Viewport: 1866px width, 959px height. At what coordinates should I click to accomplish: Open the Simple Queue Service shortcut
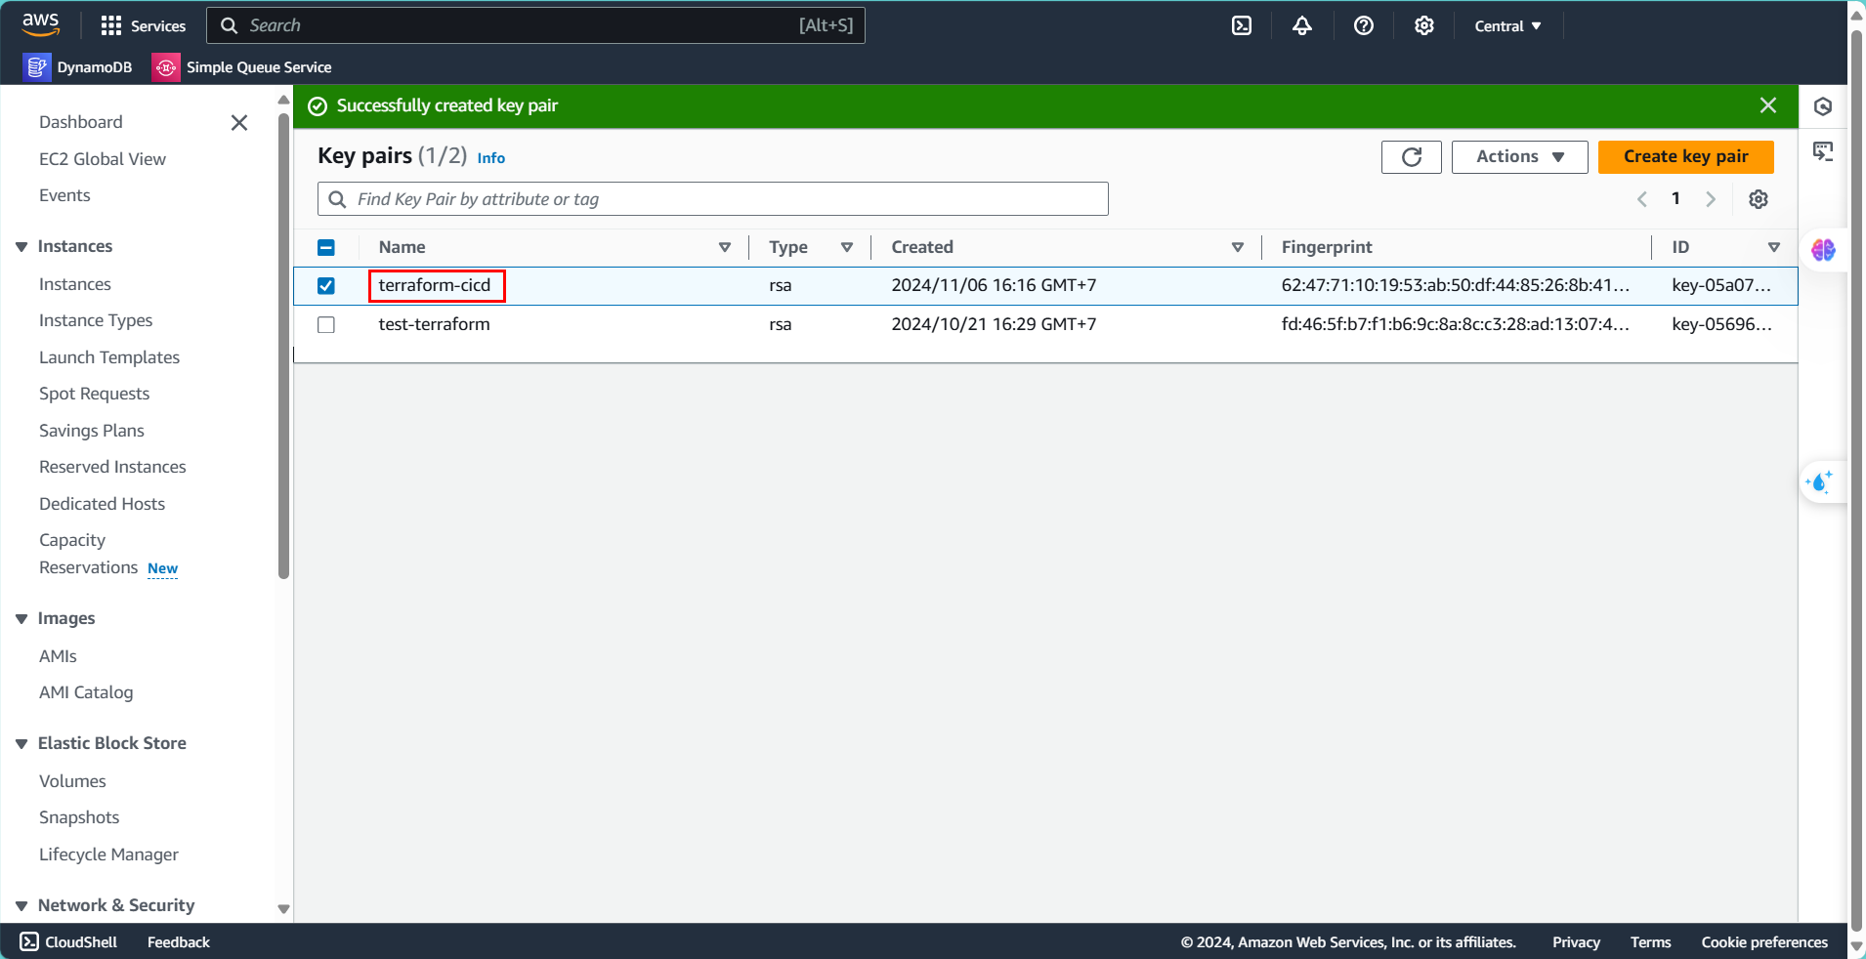[x=242, y=67]
